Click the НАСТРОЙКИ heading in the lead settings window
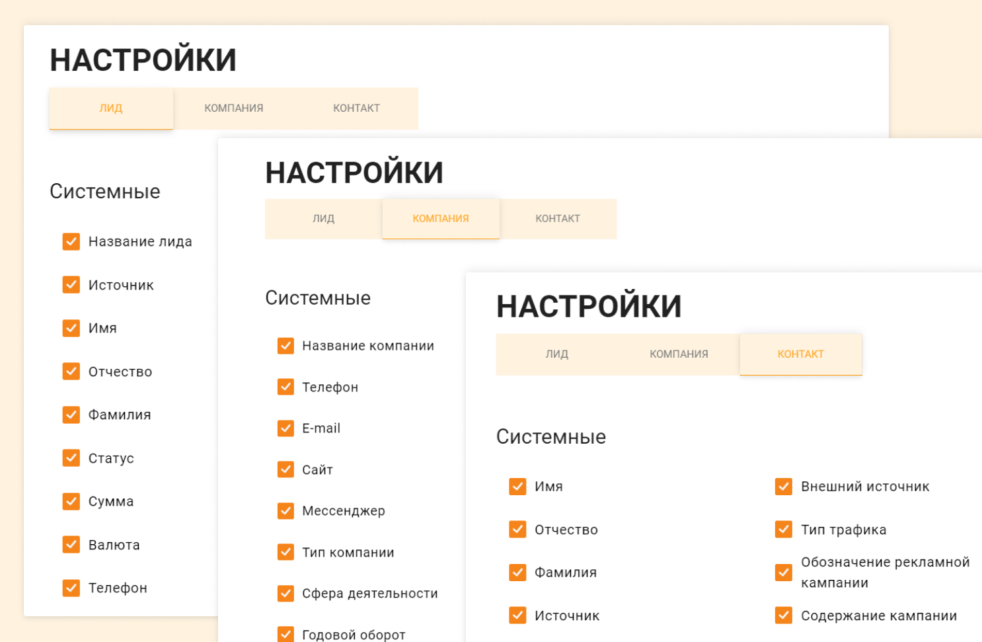Viewport: 982px width, 642px height. [x=143, y=60]
